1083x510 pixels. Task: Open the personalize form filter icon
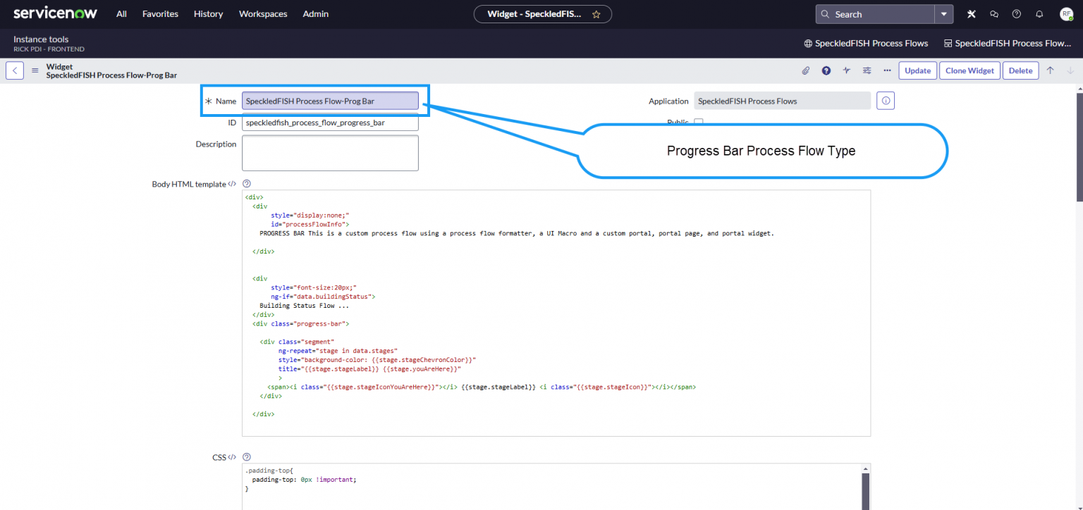pyautogui.click(x=867, y=70)
